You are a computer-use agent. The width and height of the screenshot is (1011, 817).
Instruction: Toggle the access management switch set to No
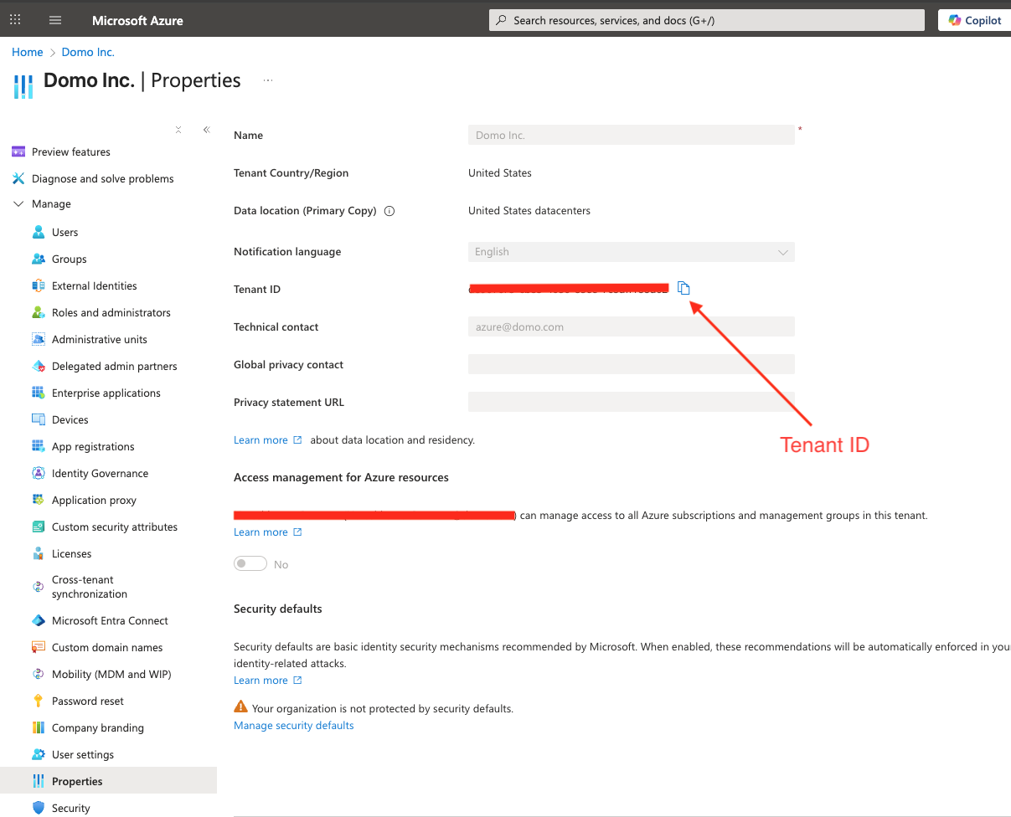[250, 564]
